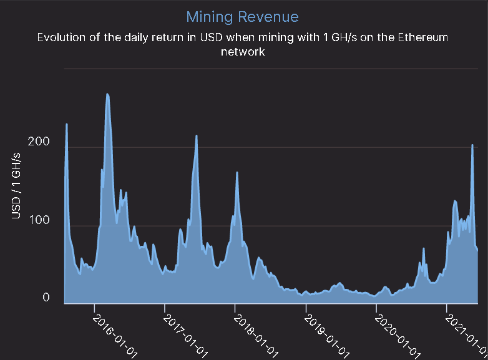Image resolution: width=488 pixels, height=360 pixels.
Task: Click the 100 y-axis value
Action: click(39, 220)
